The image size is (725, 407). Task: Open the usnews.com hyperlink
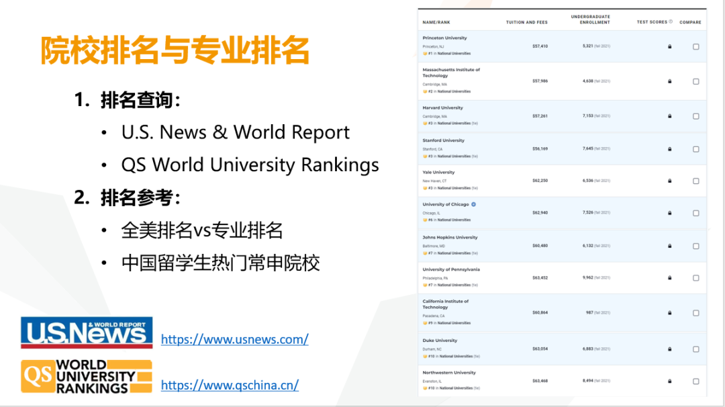(234, 339)
